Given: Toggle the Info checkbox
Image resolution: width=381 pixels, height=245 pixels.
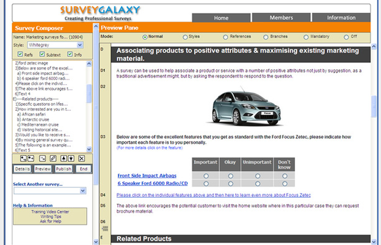Looking at the screenshot, I should [x=70, y=54].
